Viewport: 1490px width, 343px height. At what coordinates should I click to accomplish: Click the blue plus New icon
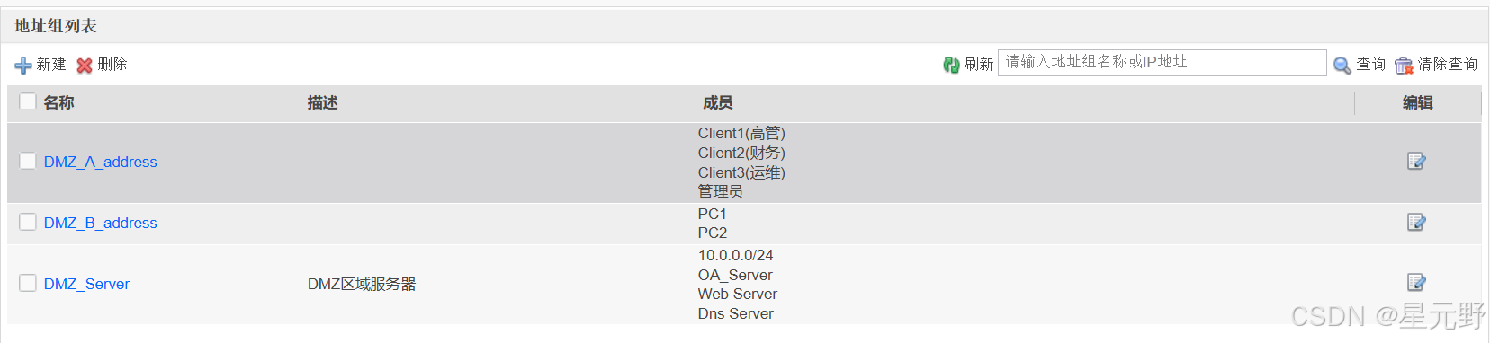(23, 66)
